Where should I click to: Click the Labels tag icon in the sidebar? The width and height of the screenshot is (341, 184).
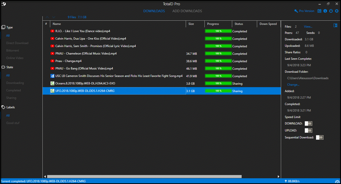3,107
